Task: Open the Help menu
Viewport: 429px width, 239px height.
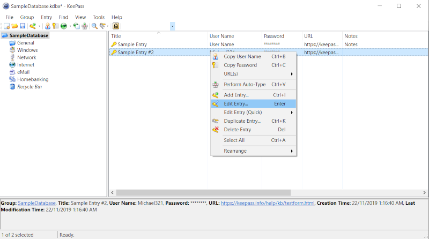Action: (116, 17)
